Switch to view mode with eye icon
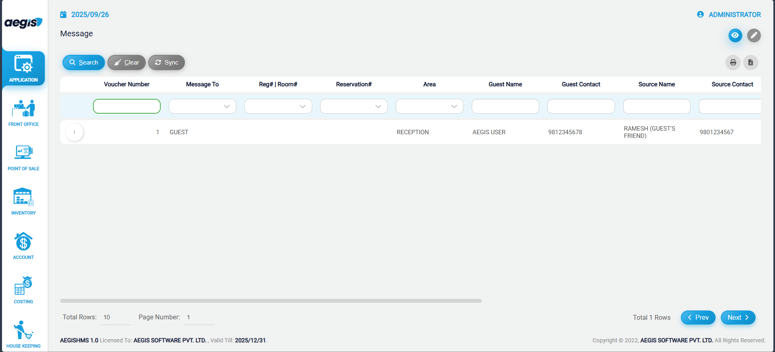 coord(735,35)
